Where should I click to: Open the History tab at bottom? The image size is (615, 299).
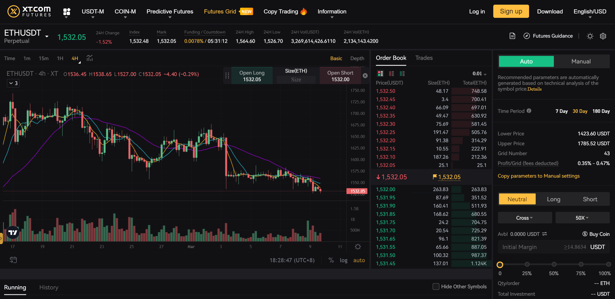point(49,287)
